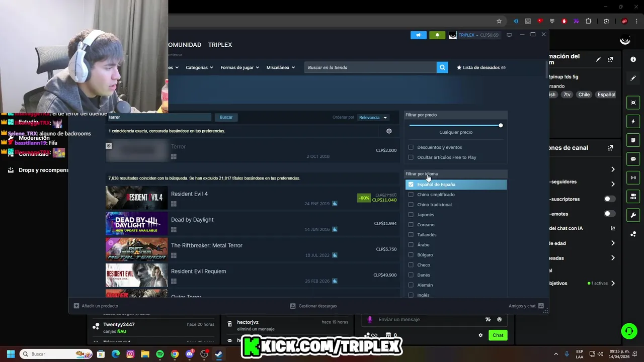Check the 'Japonés' language filter
644x362 pixels.
point(411,215)
